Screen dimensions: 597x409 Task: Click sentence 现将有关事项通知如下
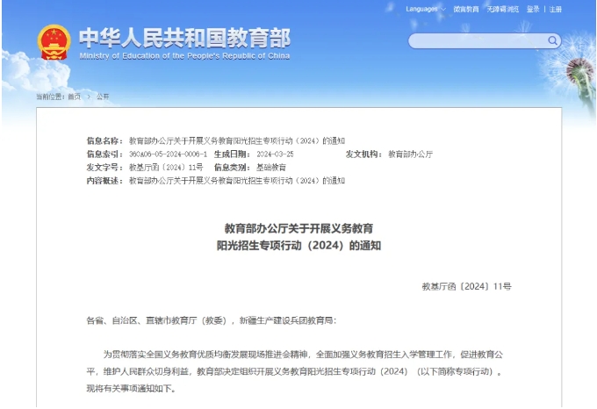click(129, 389)
